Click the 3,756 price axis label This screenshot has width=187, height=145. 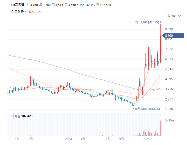point(169,89)
